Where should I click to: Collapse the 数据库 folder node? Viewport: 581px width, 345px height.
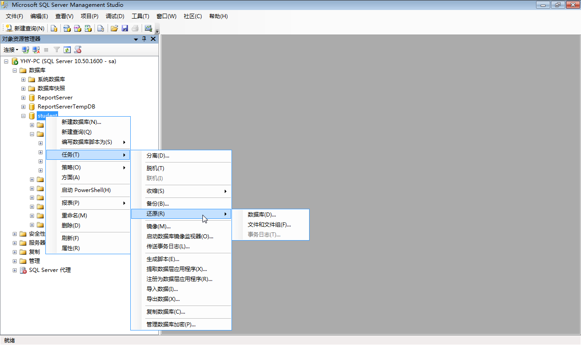[x=15, y=70]
